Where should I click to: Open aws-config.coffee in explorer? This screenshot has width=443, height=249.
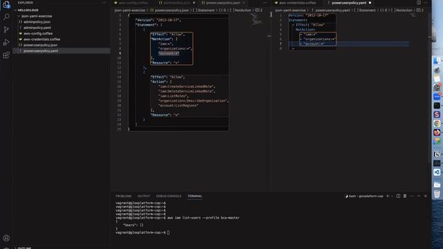38,33
